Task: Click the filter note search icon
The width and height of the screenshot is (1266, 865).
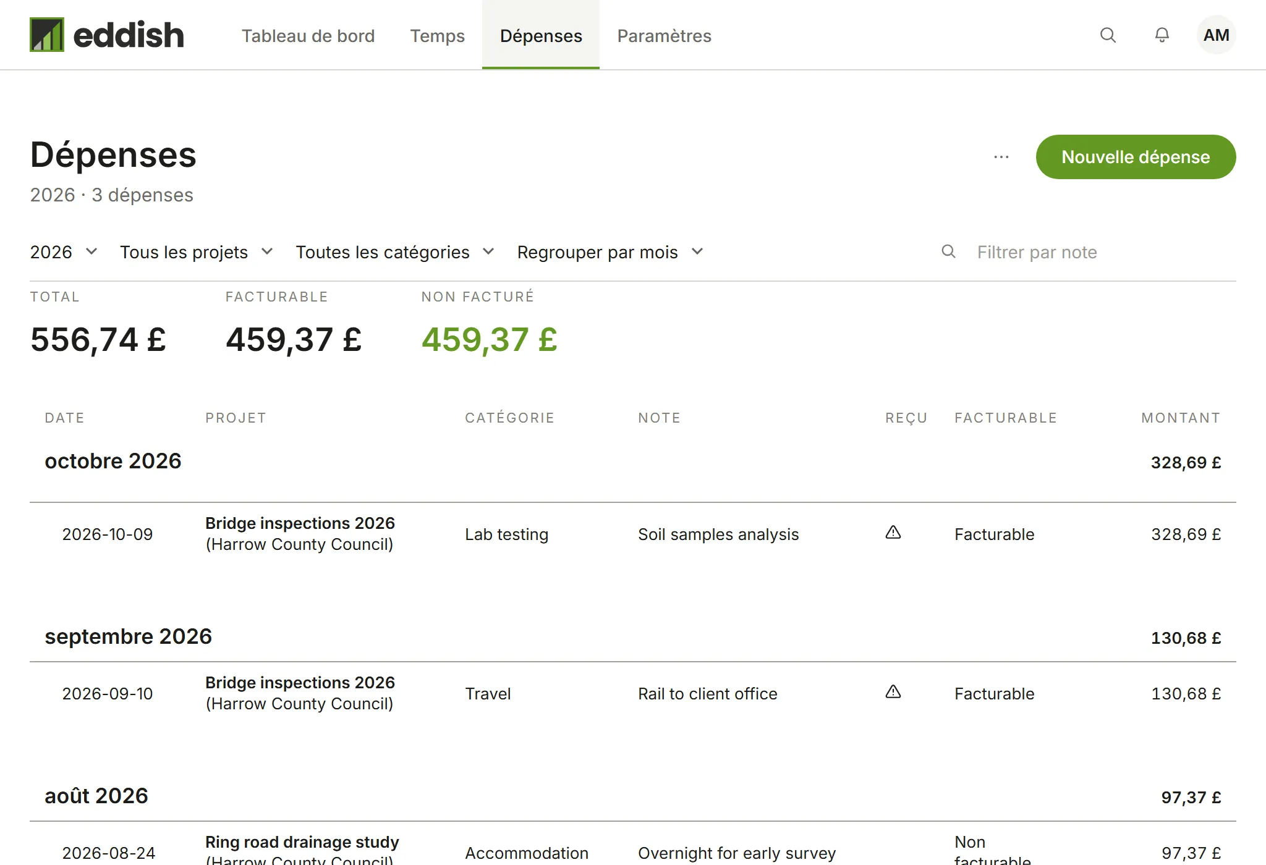Action: coord(948,251)
